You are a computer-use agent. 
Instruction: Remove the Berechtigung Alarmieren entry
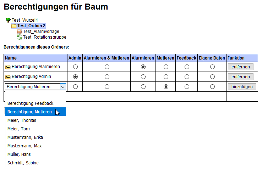[241, 67]
